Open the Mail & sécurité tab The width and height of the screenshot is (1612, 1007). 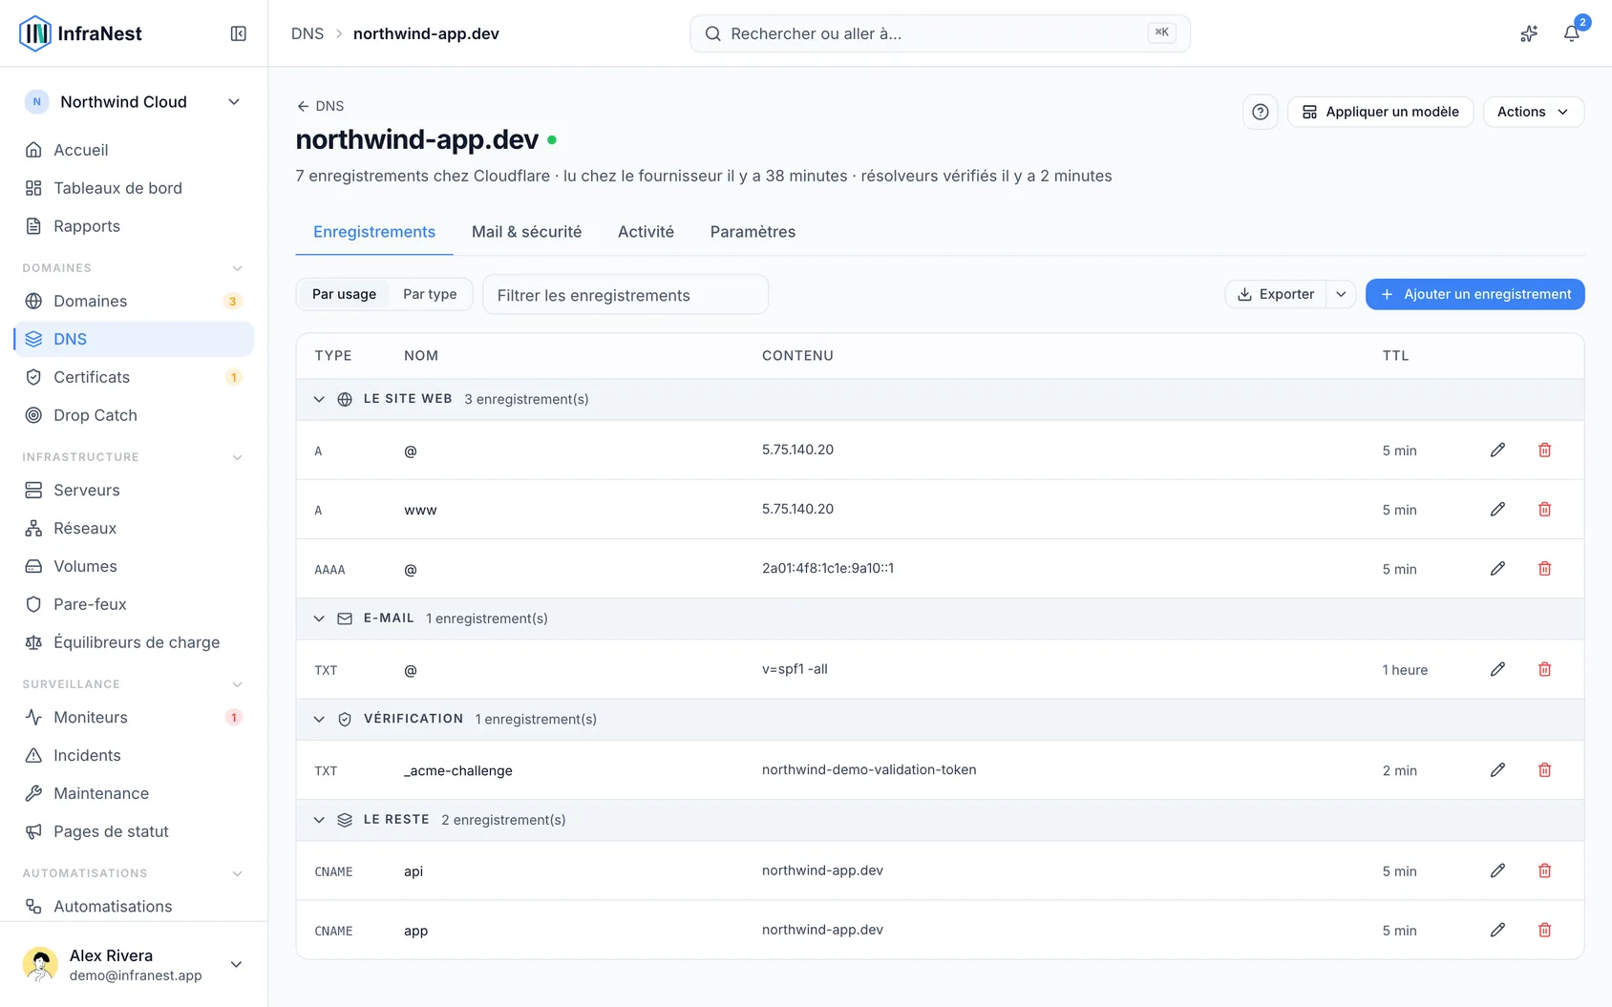(x=526, y=232)
